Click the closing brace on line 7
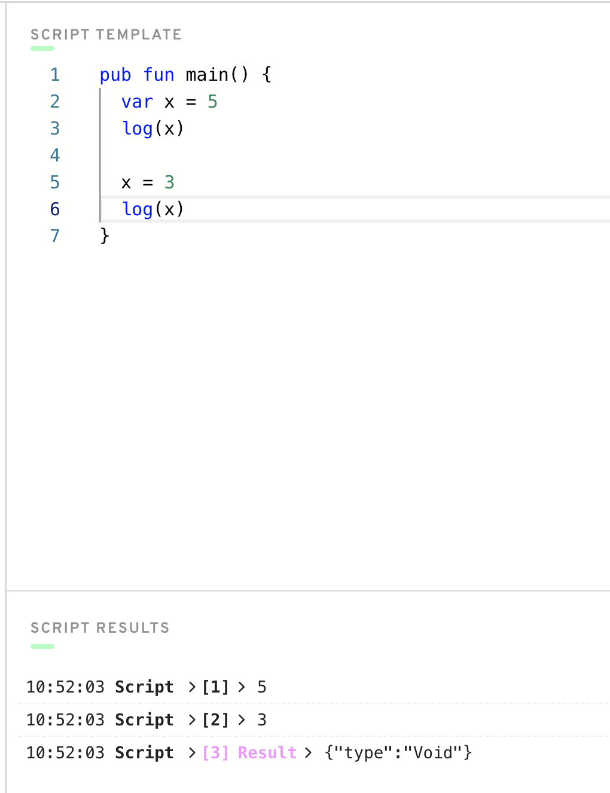 pos(105,236)
